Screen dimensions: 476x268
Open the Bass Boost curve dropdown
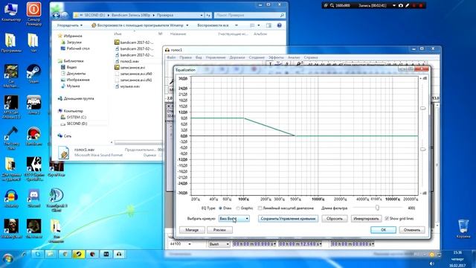234,218
